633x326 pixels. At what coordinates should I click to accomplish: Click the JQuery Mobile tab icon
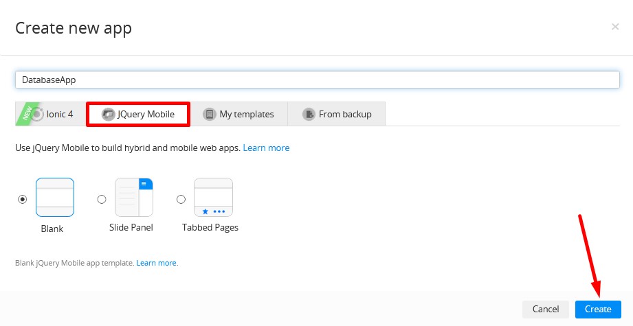[108, 115]
